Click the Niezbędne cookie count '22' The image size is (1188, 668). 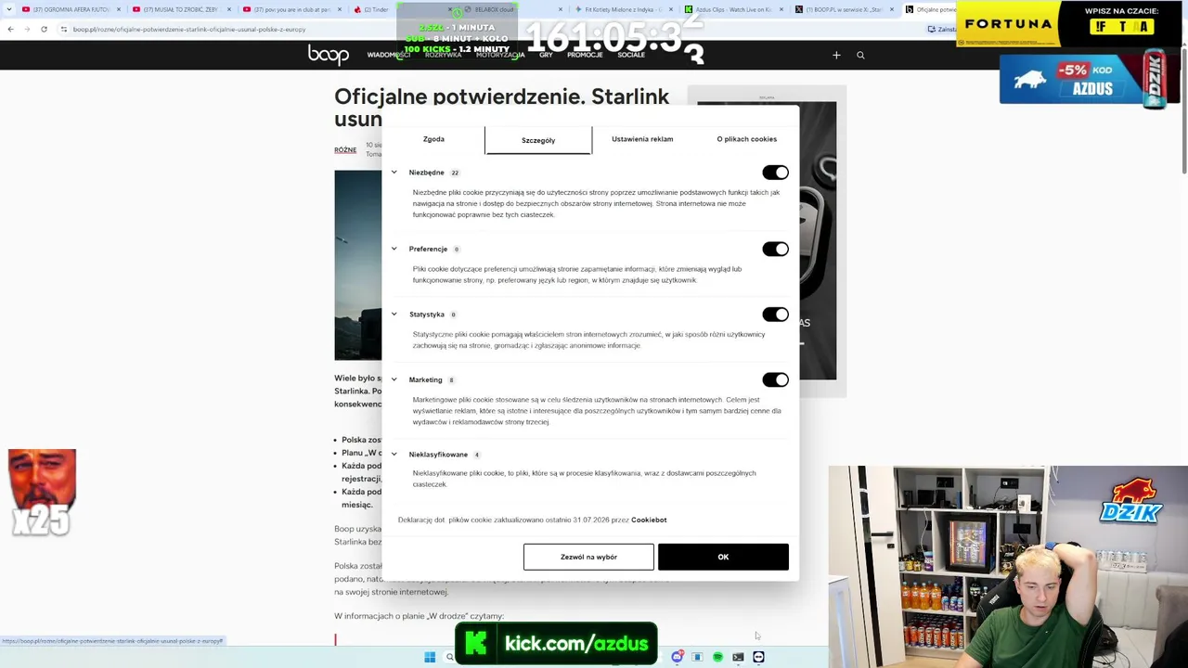(x=455, y=173)
